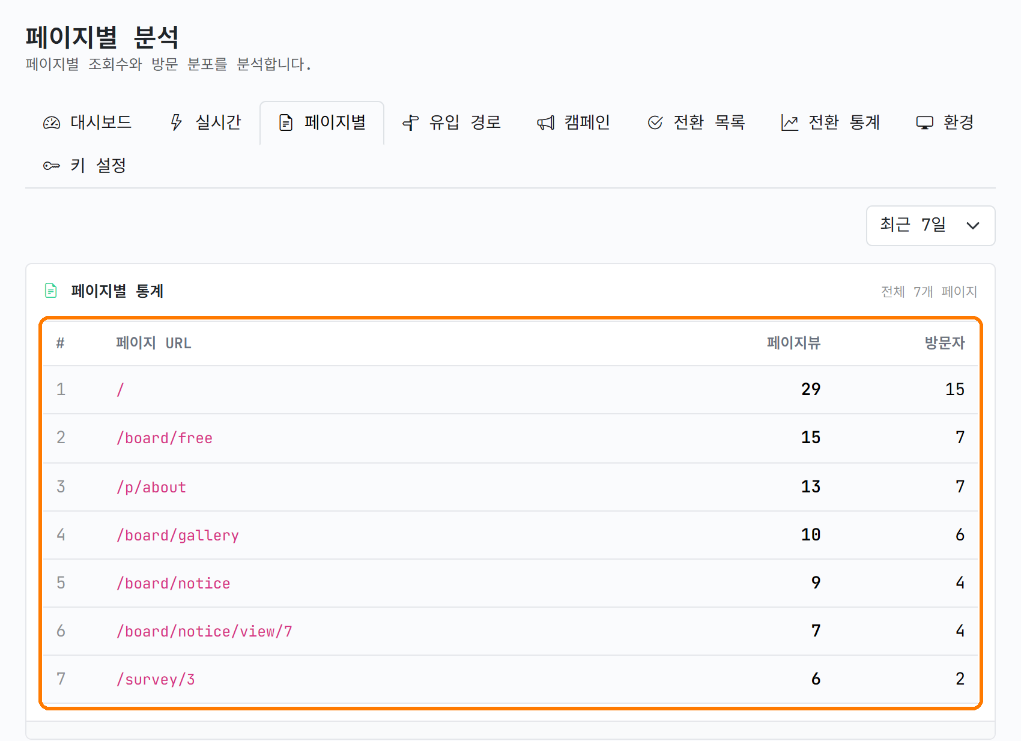Click the pageview value 13 for /p/about

(x=811, y=487)
